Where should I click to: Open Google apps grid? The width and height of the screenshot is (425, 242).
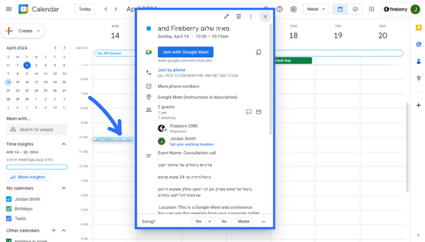[x=372, y=9]
